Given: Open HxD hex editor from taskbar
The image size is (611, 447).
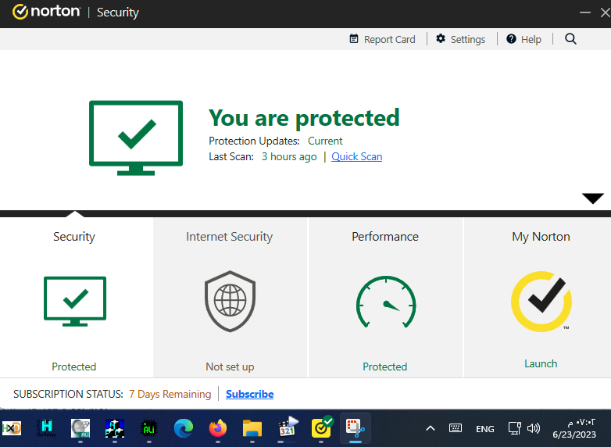Looking at the screenshot, I should (x=12, y=428).
